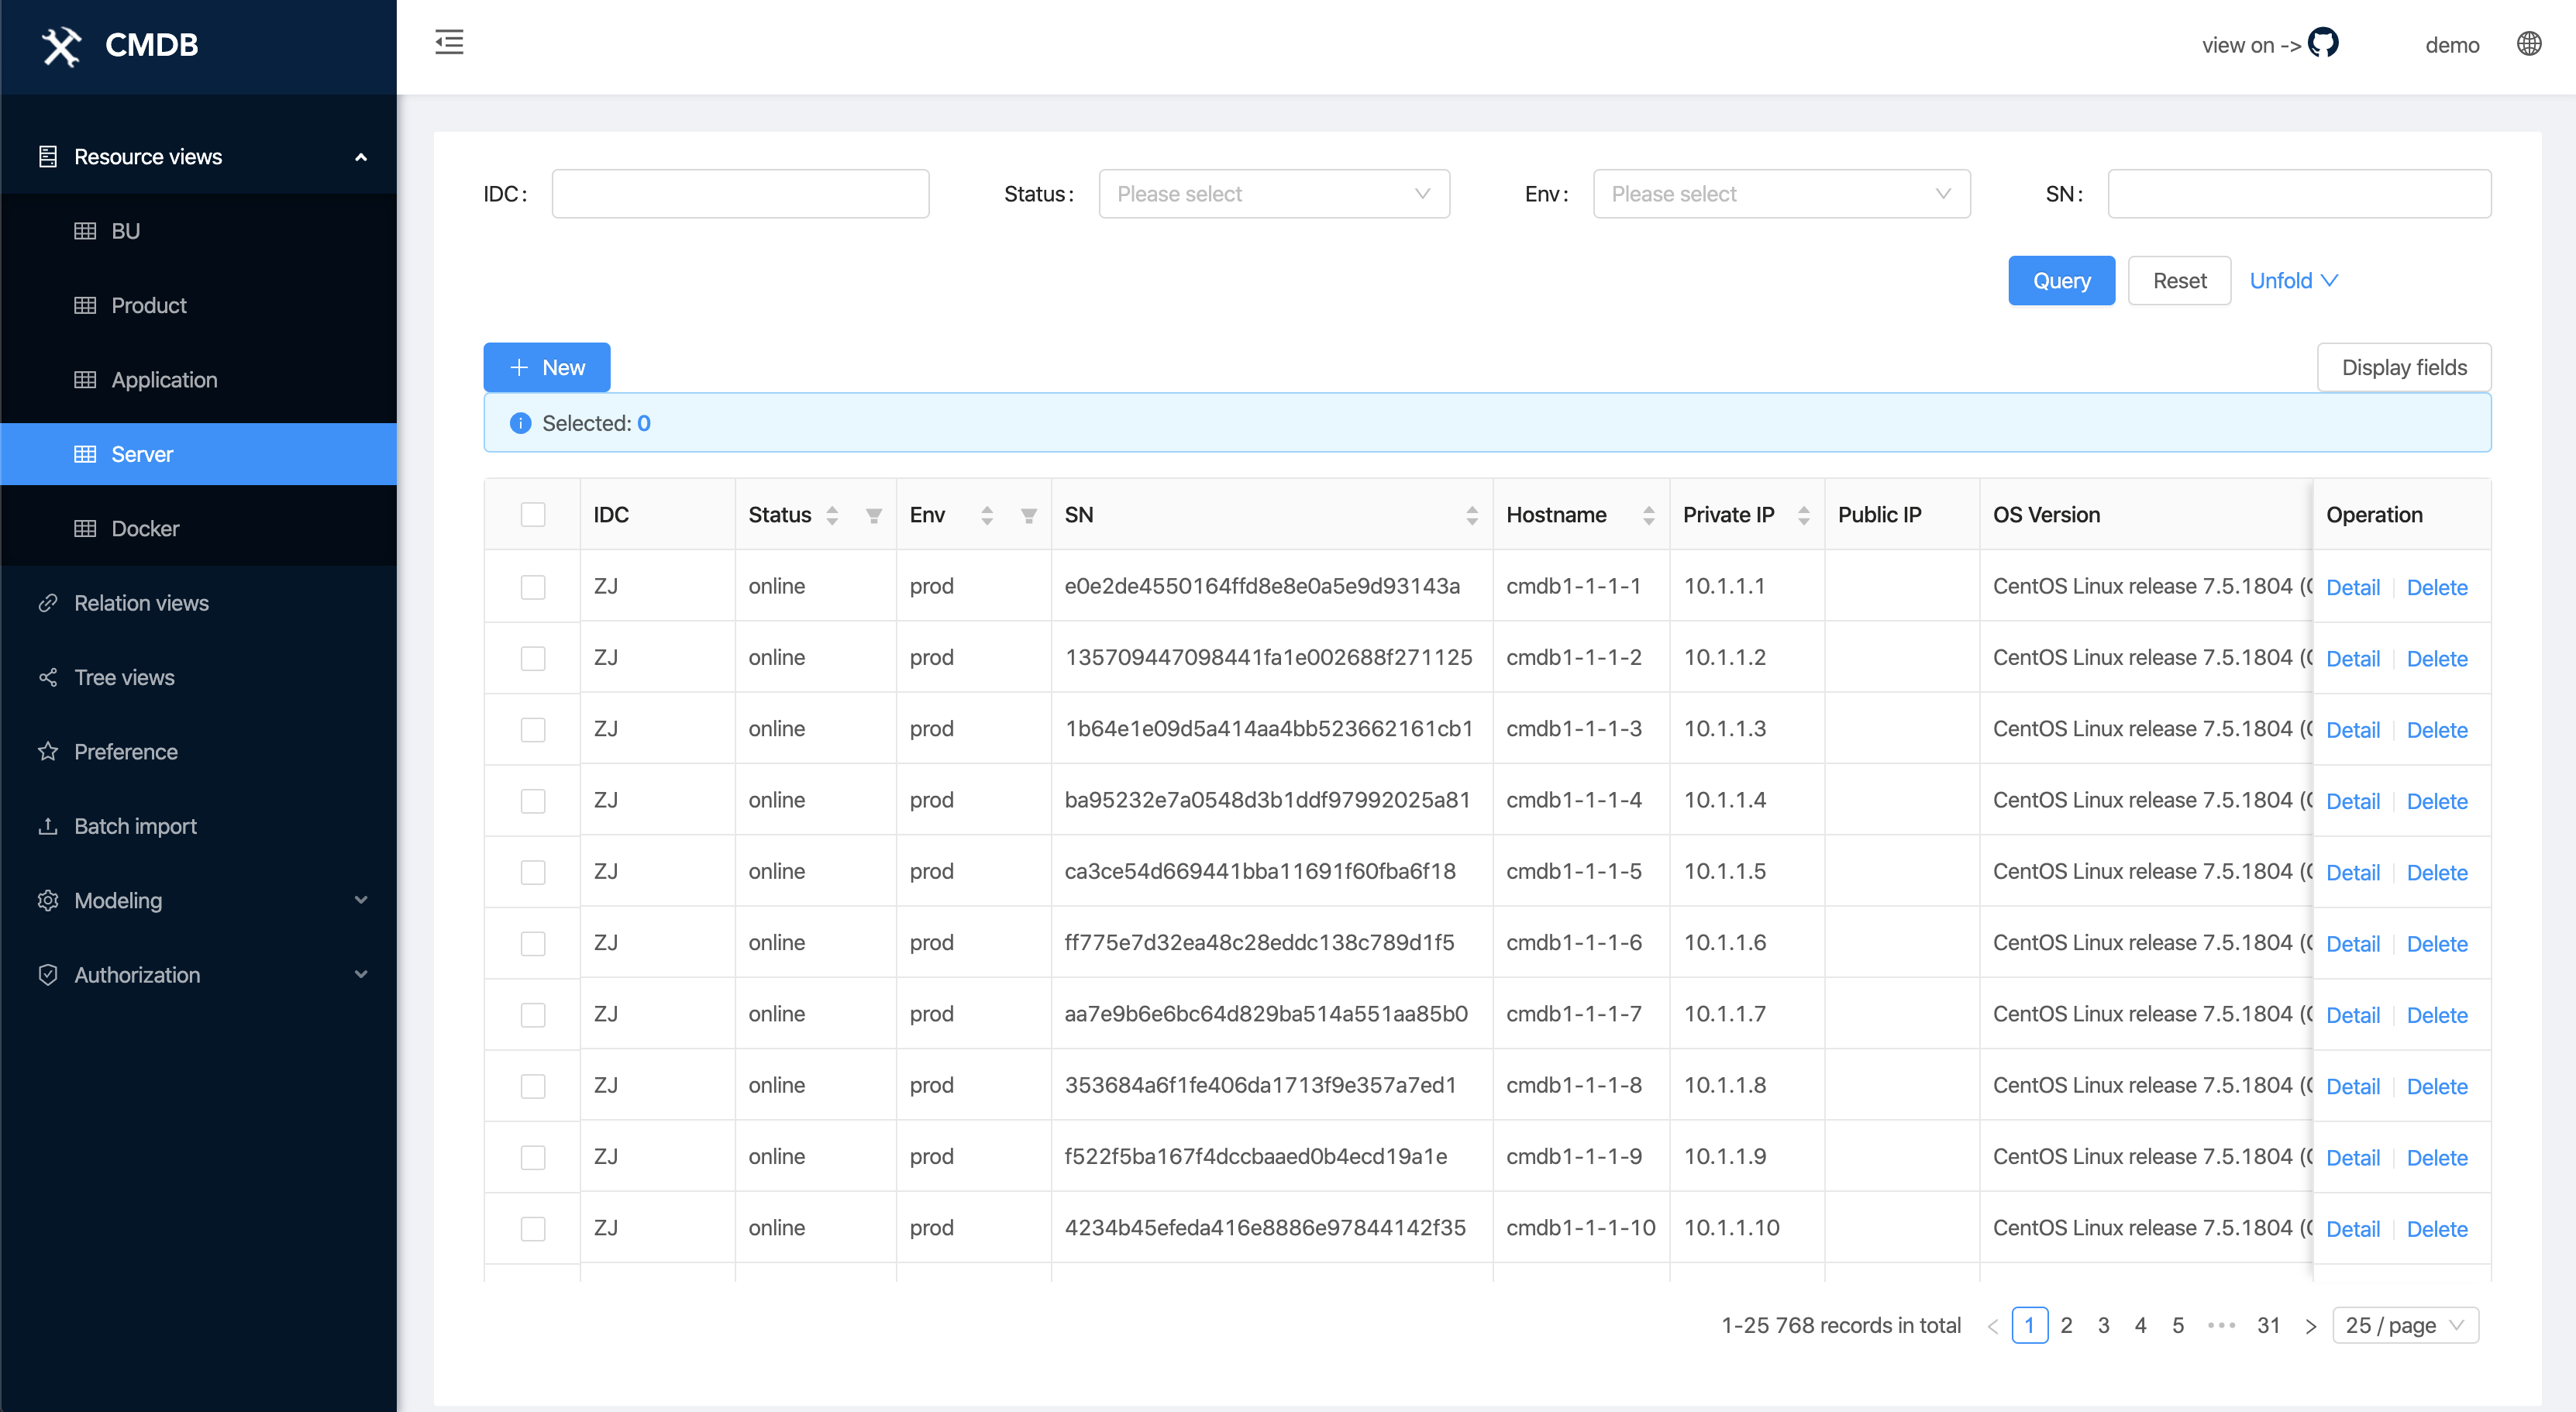Click into the IDC search input field
Screen dimensions: 2576x1412
click(x=740, y=194)
